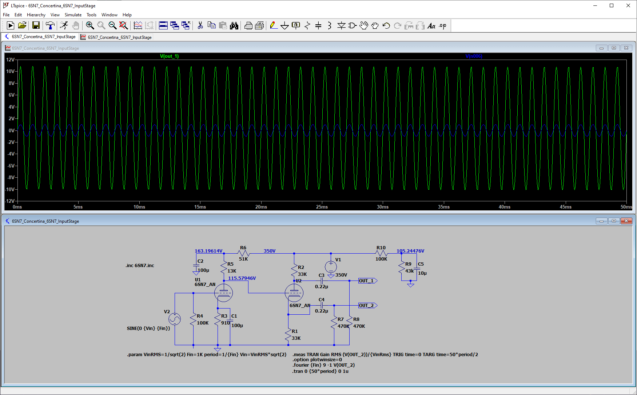637x395 pixels.
Task: Maximize the schematic pane
Action: 614,221
